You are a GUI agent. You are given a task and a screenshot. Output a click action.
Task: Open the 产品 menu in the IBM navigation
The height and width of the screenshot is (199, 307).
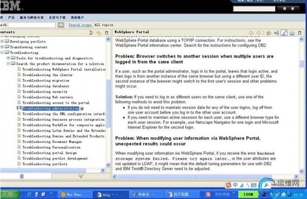11,17
